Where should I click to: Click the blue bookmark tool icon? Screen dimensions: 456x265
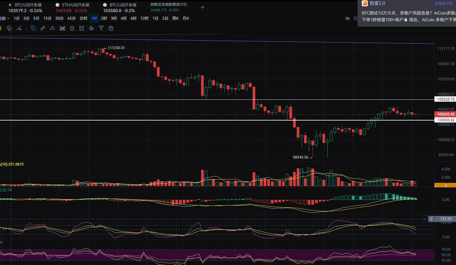click(x=33, y=28)
